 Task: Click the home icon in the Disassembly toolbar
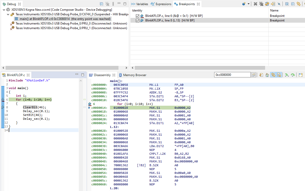tap(267, 75)
